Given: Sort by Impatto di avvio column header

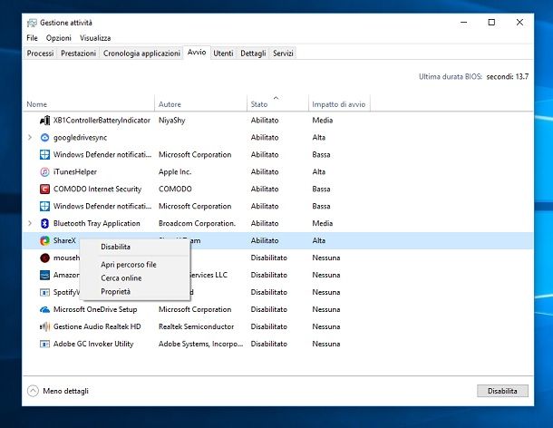Looking at the screenshot, I should [x=338, y=104].
